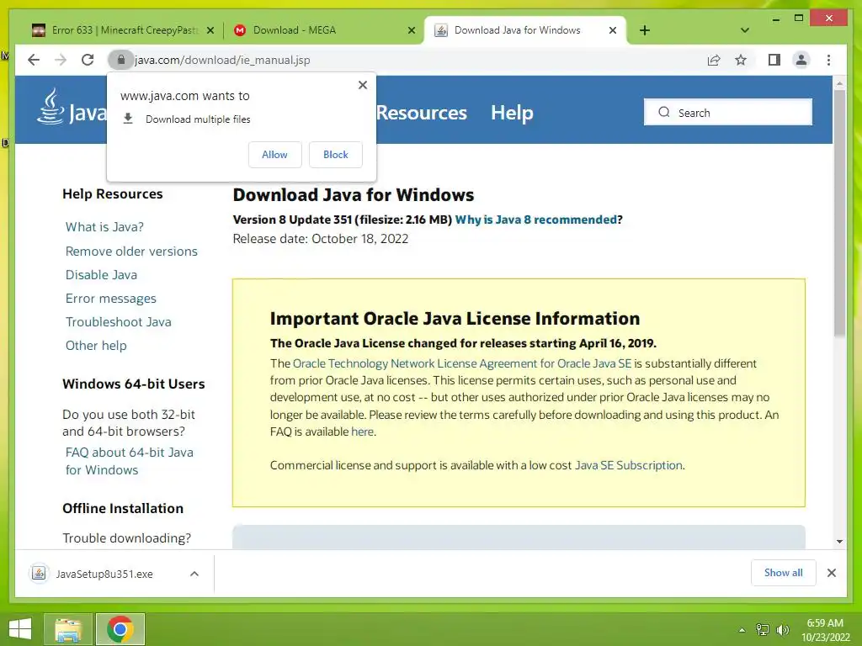Open the network tray icon
862x646 pixels.
tap(762, 630)
